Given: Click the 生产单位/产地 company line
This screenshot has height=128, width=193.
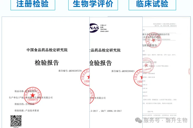Looking at the screenshot, I should [x=31, y=98].
